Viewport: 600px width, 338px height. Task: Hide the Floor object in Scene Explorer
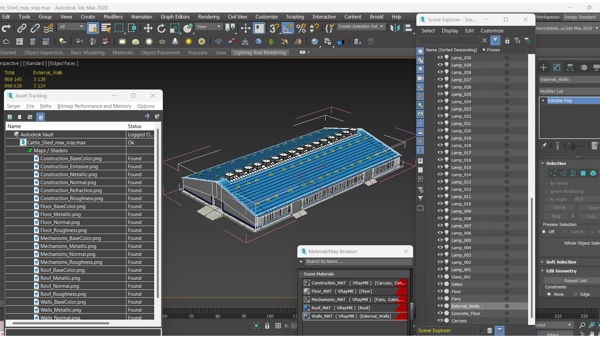click(440, 291)
